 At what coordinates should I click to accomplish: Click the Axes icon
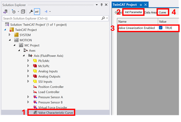tap(26, 50)
